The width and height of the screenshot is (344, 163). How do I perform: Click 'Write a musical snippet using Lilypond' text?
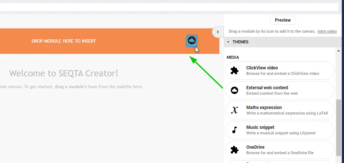coord(281,133)
